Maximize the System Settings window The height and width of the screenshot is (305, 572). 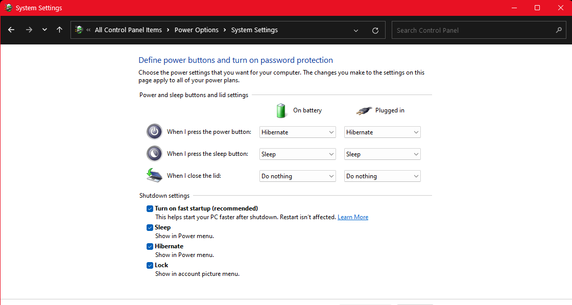537,8
